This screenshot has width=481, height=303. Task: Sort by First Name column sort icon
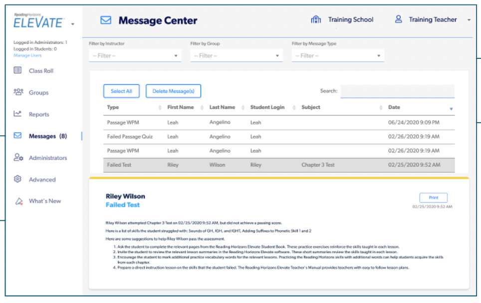click(202, 108)
